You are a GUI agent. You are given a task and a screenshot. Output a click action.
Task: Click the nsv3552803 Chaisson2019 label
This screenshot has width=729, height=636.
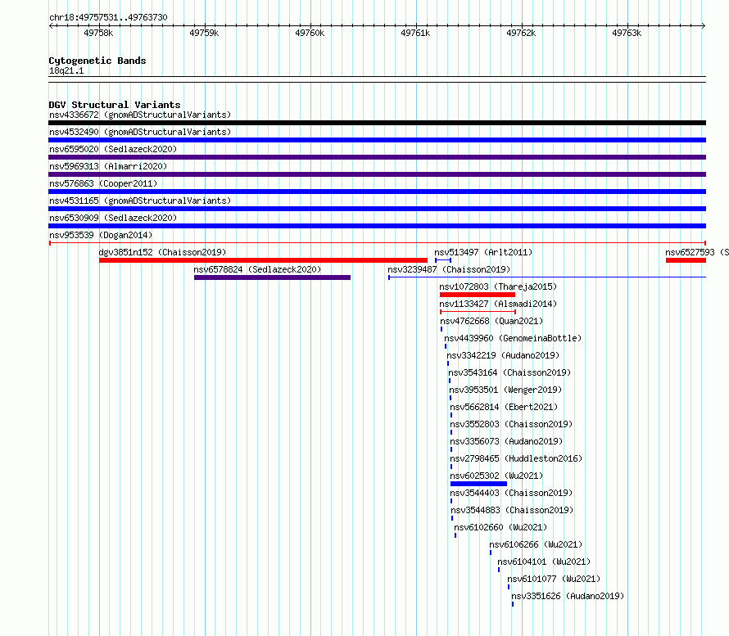[511, 424]
